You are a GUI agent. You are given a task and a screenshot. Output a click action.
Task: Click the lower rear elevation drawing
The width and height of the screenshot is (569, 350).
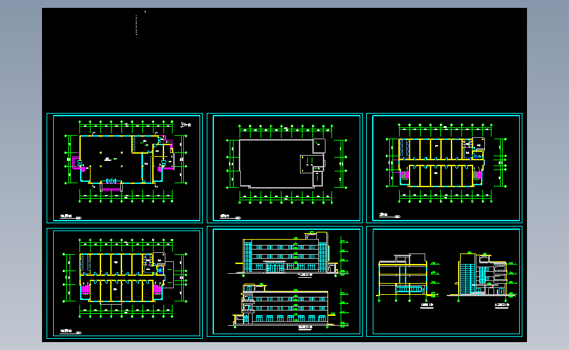point(289,306)
